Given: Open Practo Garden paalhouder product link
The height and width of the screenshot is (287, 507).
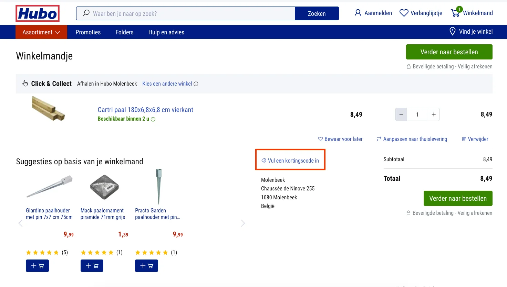Looking at the screenshot, I should coord(157,214).
